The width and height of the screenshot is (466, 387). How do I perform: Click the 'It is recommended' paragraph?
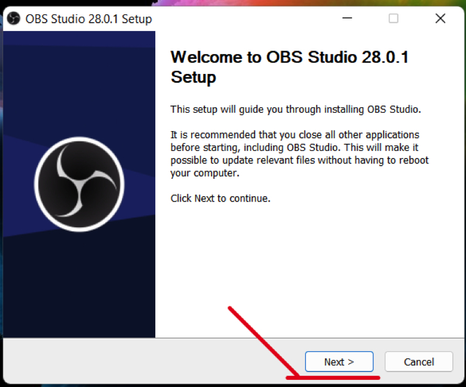pyautogui.click(x=299, y=154)
